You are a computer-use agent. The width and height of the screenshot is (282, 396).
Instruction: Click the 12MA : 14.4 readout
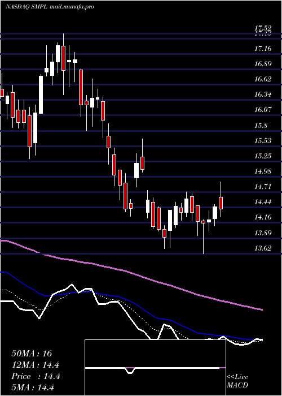click(x=36, y=365)
